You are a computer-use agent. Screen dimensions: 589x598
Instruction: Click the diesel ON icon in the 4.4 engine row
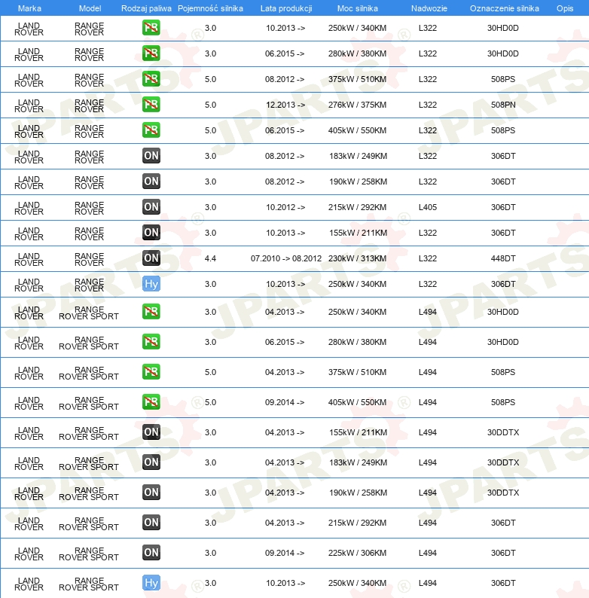coord(151,258)
